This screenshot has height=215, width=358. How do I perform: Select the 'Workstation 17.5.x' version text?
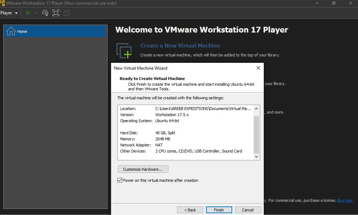(x=172, y=115)
